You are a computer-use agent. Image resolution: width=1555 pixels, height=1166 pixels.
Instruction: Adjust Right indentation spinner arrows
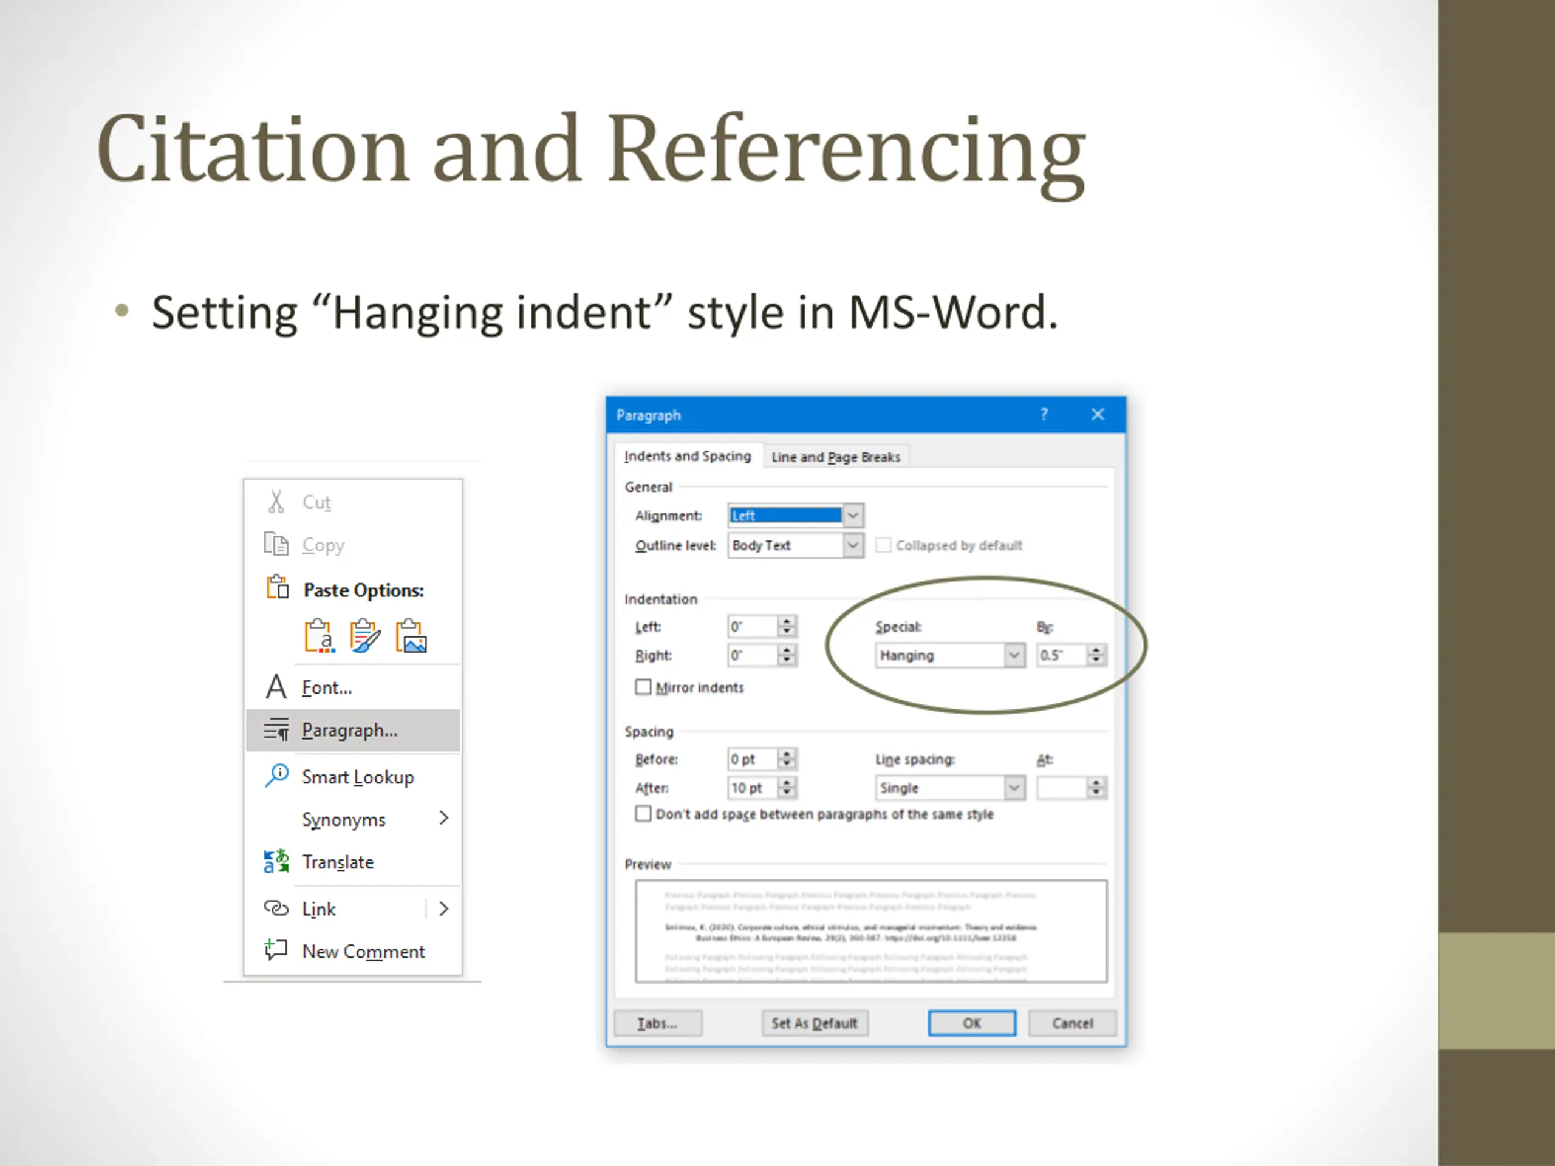tap(787, 655)
